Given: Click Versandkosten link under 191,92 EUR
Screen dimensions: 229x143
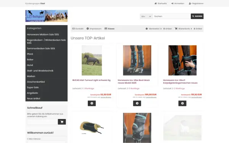Looking at the screenshot, I should click(197, 97).
